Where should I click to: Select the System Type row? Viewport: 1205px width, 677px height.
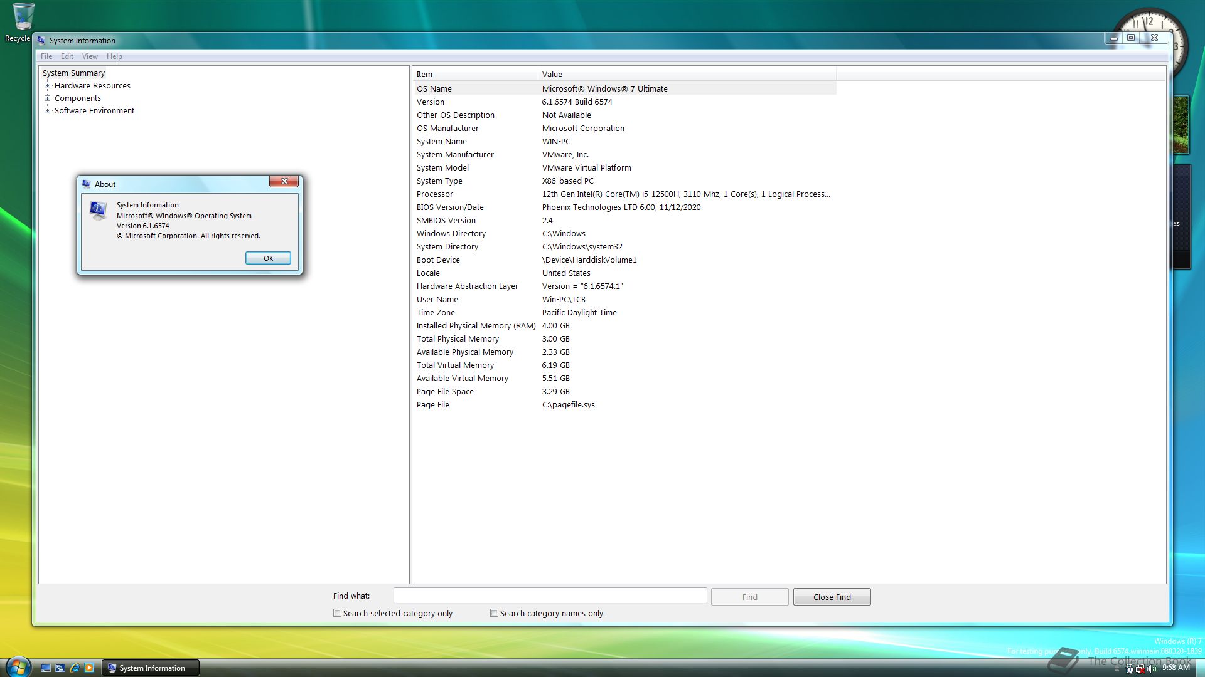point(624,181)
